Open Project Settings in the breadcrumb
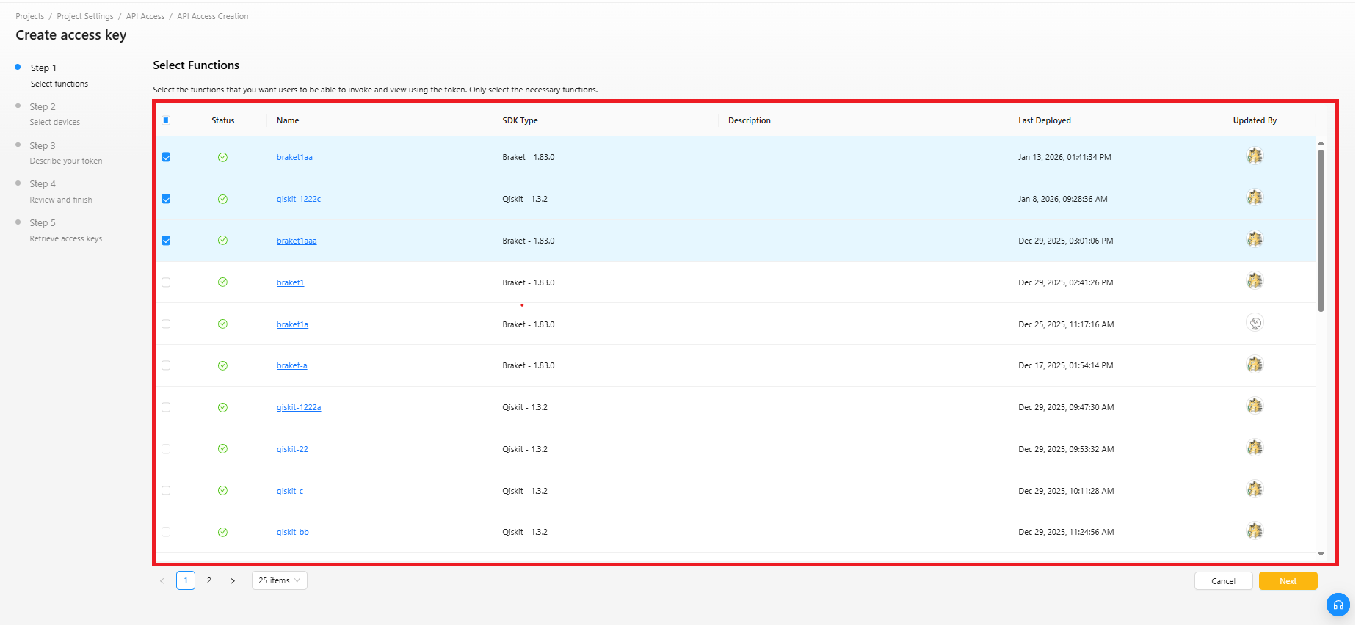The width and height of the screenshot is (1364, 631). [85, 16]
